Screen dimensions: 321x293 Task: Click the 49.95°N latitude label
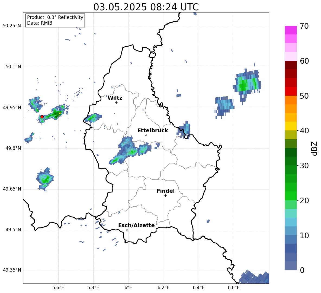(12, 108)
